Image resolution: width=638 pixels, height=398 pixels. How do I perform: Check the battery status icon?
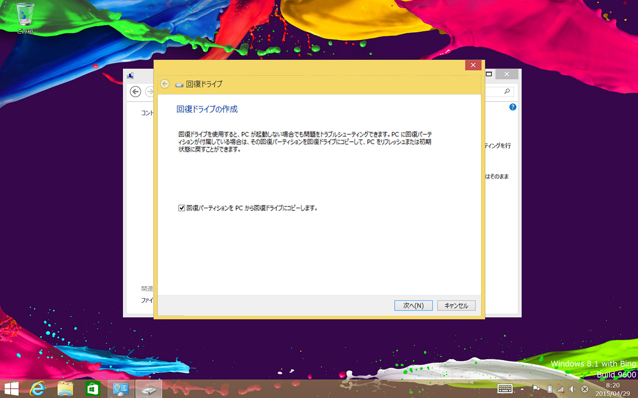coord(549,389)
